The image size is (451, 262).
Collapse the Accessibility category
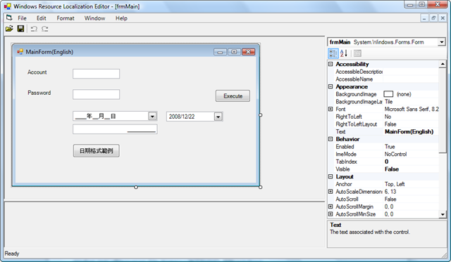pos(330,64)
